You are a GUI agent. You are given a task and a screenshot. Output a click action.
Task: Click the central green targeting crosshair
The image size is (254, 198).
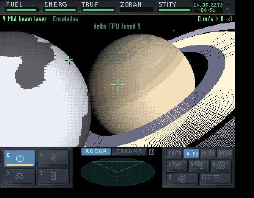click(118, 85)
